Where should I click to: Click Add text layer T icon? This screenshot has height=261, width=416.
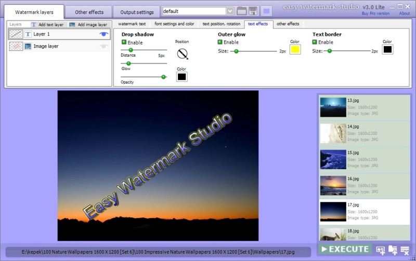(x=34, y=24)
